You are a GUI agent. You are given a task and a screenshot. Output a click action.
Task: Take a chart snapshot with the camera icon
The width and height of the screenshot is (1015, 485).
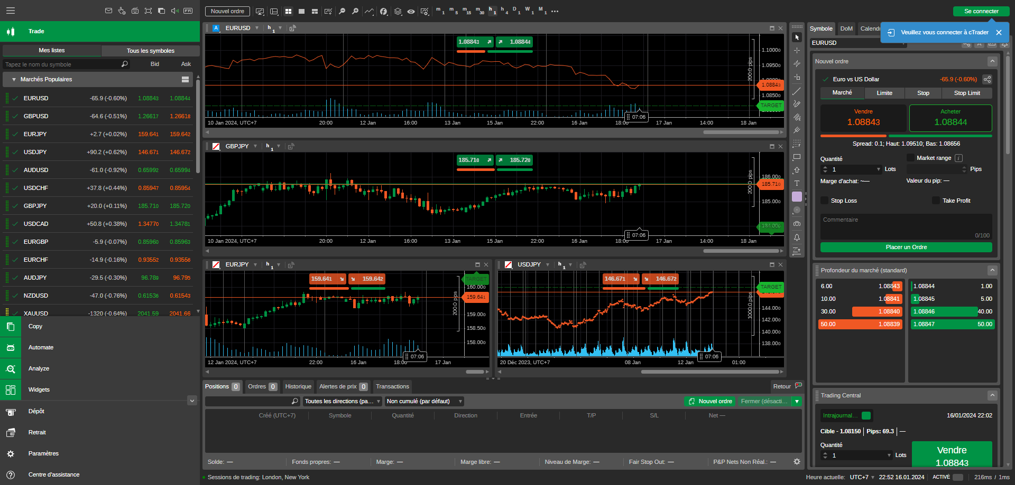click(797, 223)
